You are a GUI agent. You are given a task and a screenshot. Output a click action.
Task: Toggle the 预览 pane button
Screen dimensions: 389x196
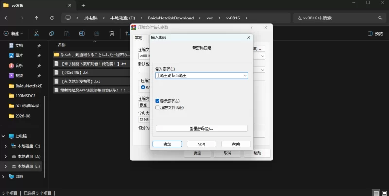point(375,33)
